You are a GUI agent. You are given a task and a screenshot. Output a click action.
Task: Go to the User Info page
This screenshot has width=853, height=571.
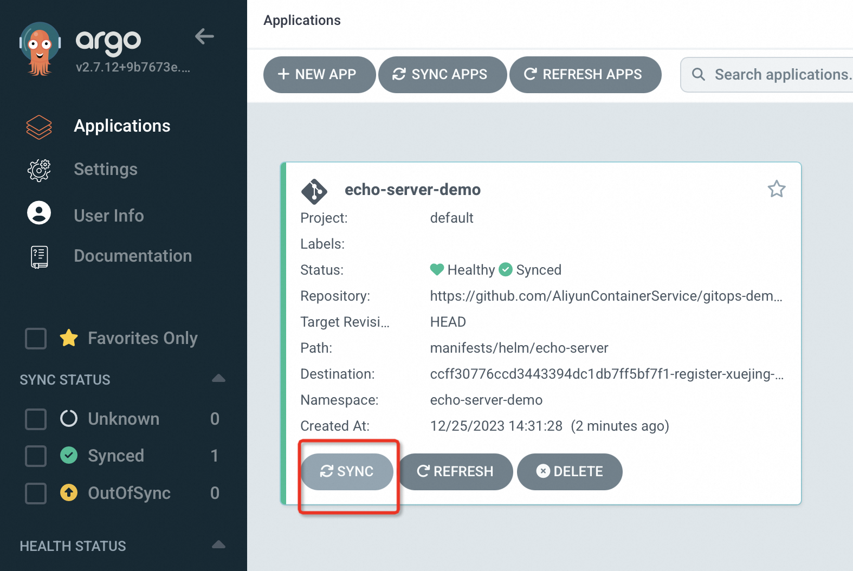(x=109, y=216)
